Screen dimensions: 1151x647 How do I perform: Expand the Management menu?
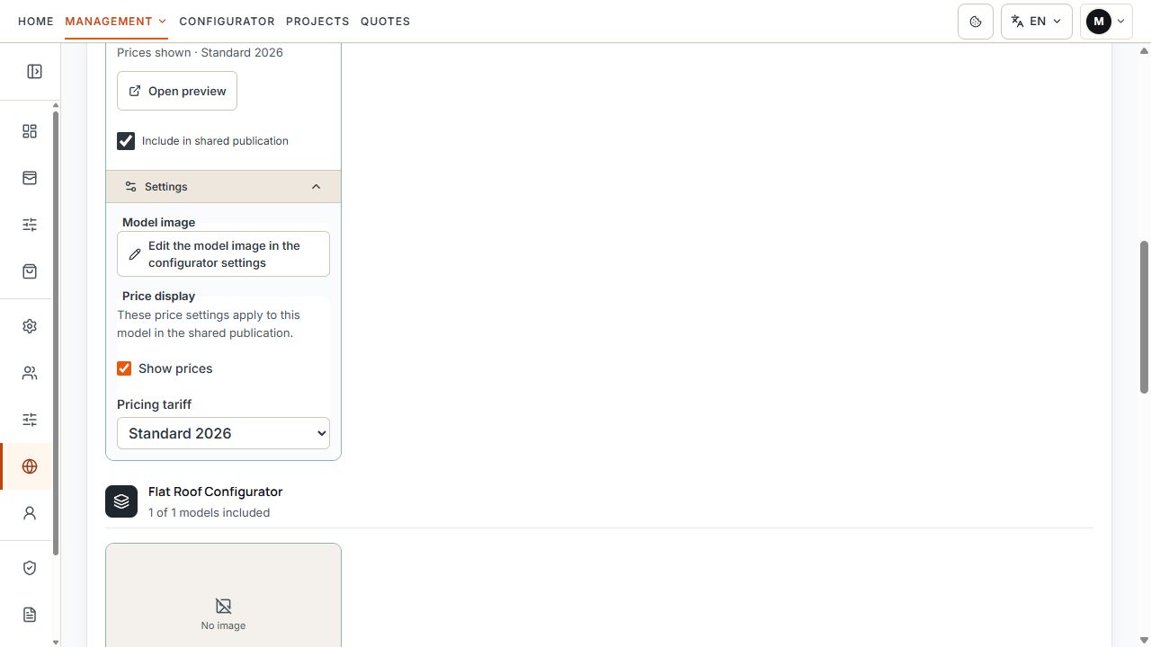[116, 21]
